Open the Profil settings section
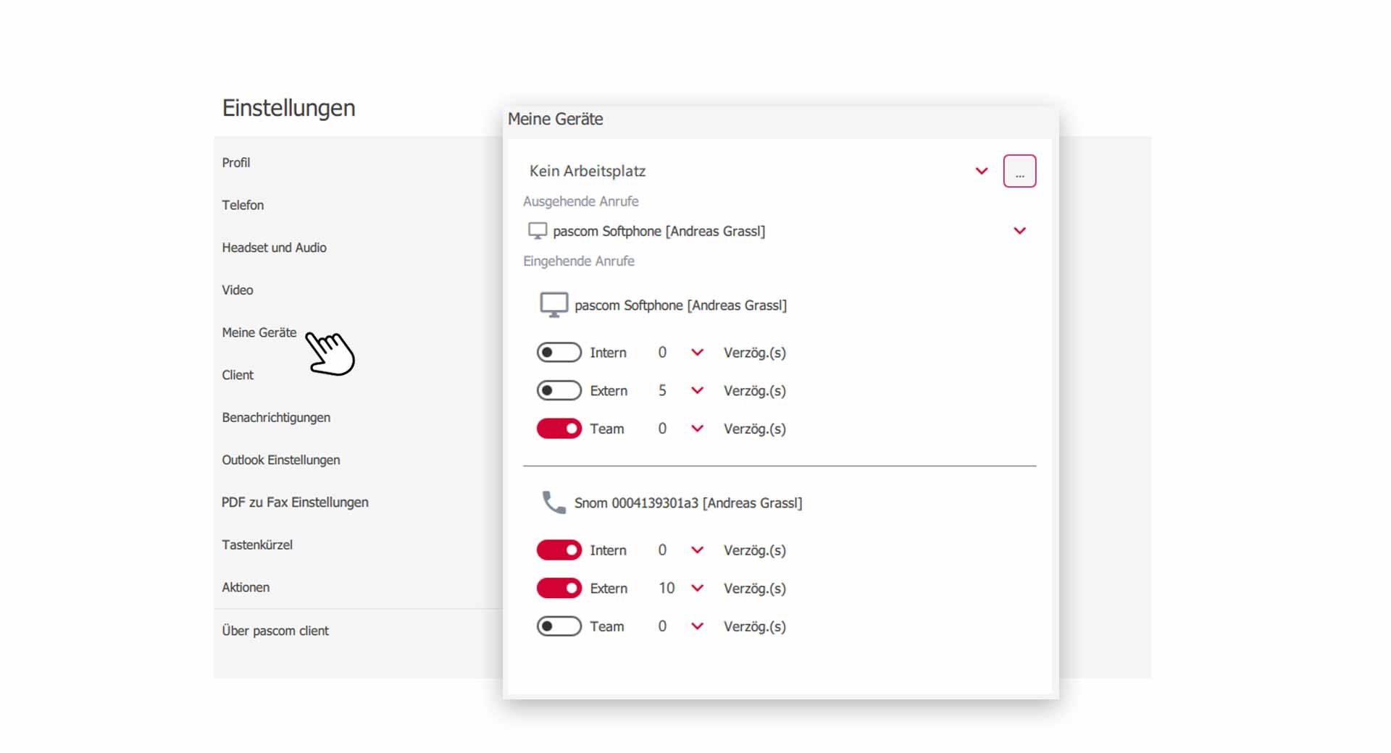The height and width of the screenshot is (753, 1391). pos(235,163)
